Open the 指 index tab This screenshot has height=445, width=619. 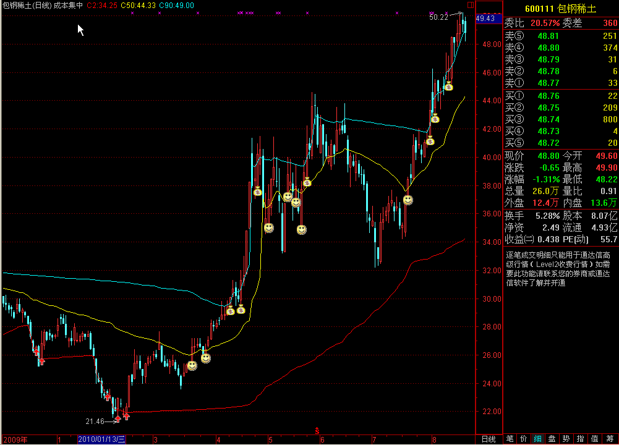580,439
